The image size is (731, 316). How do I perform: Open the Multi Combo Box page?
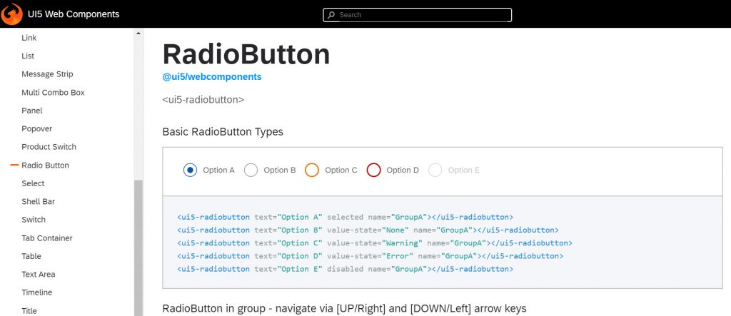pos(53,92)
